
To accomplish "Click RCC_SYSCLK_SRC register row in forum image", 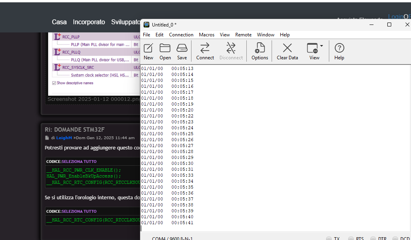I will click(x=96, y=67).
